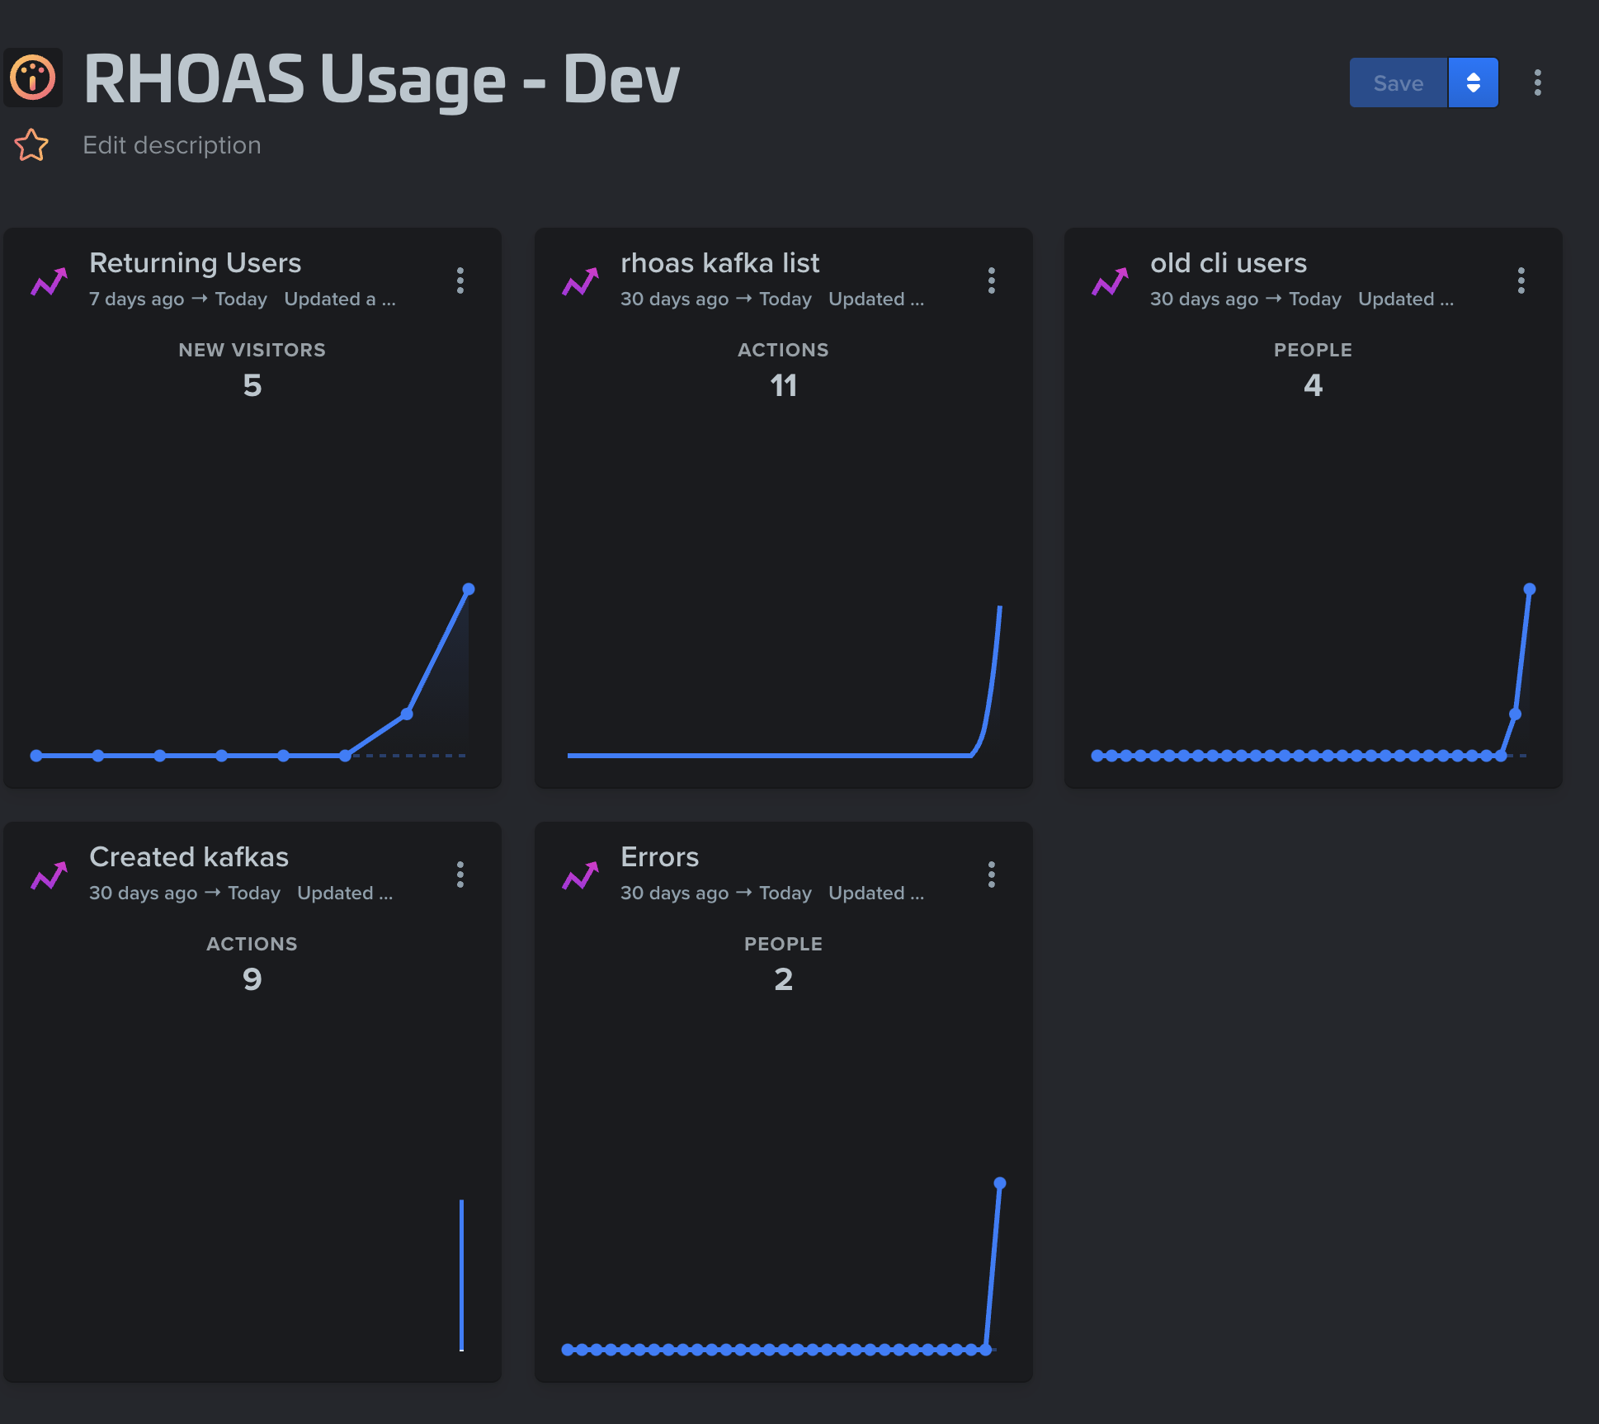Click the Created kafkas title

[x=189, y=857]
